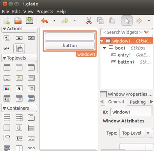Viewport: 154px width, 151px height.
Task: Switch to the Packing tab
Action: coord(137,102)
